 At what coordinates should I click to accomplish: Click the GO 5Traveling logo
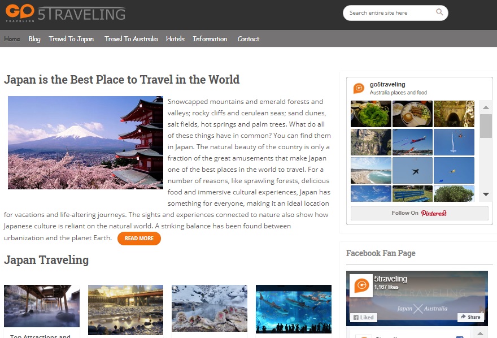tap(66, 14)
